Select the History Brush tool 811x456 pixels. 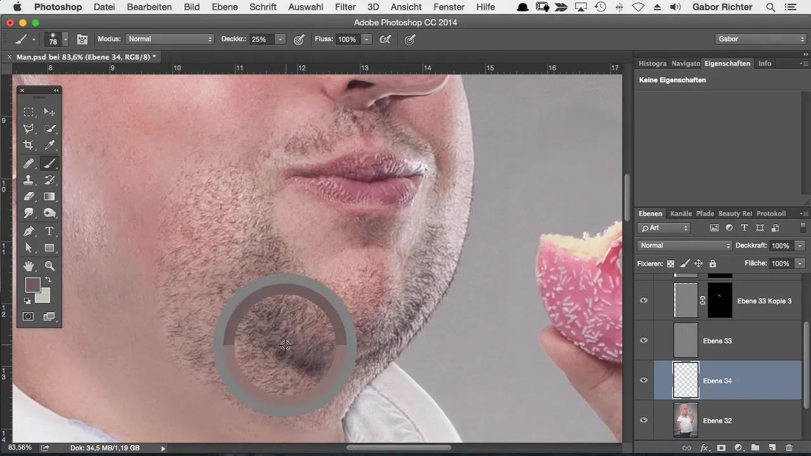[49, 180]
